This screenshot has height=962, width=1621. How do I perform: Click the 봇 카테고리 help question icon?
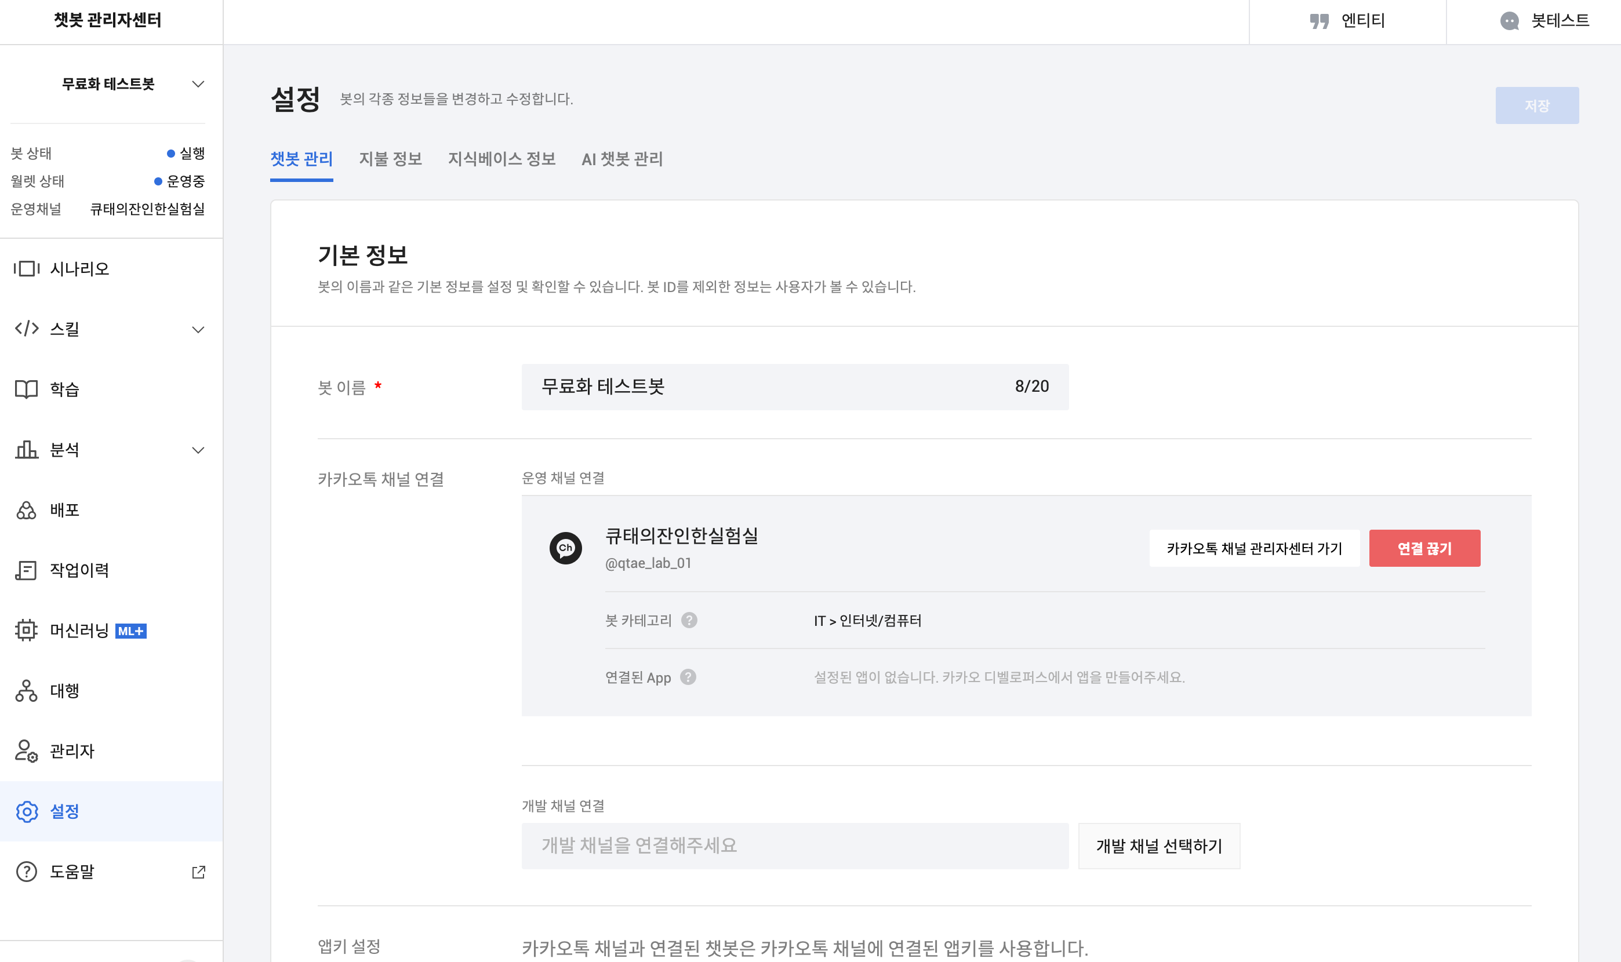[689, 620]
